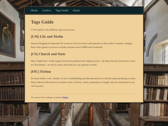Screen dimensions: 168x126
Task: Click the paragraph beginning 'More "high brow" works'
Action: pyautogui.click(x=83, y=63)
